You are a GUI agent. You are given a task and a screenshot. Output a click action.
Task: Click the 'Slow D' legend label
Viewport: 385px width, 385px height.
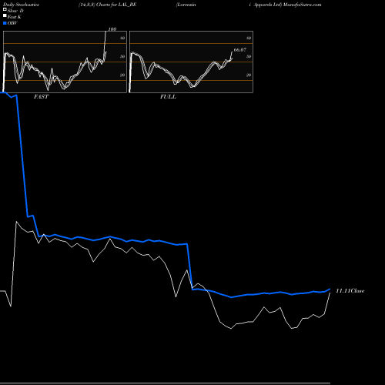tap(15, 11)
